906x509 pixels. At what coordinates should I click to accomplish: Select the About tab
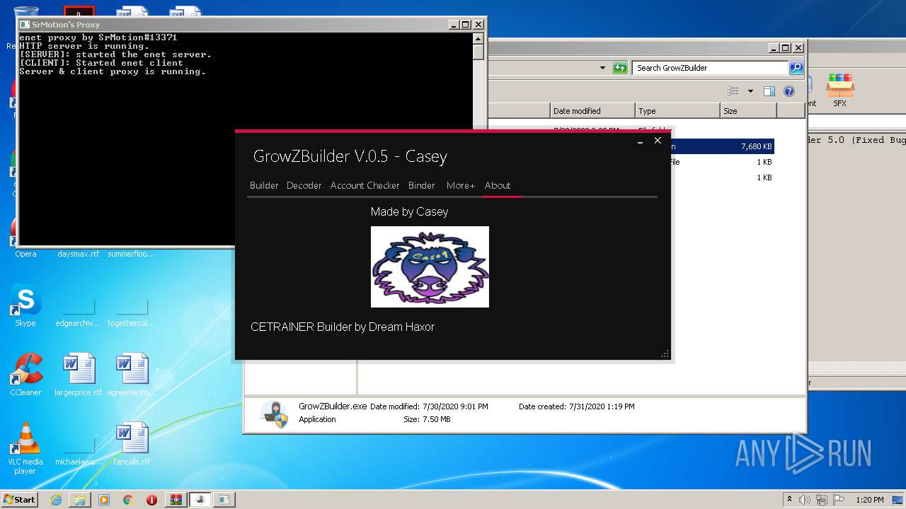[x=498, y=185]
